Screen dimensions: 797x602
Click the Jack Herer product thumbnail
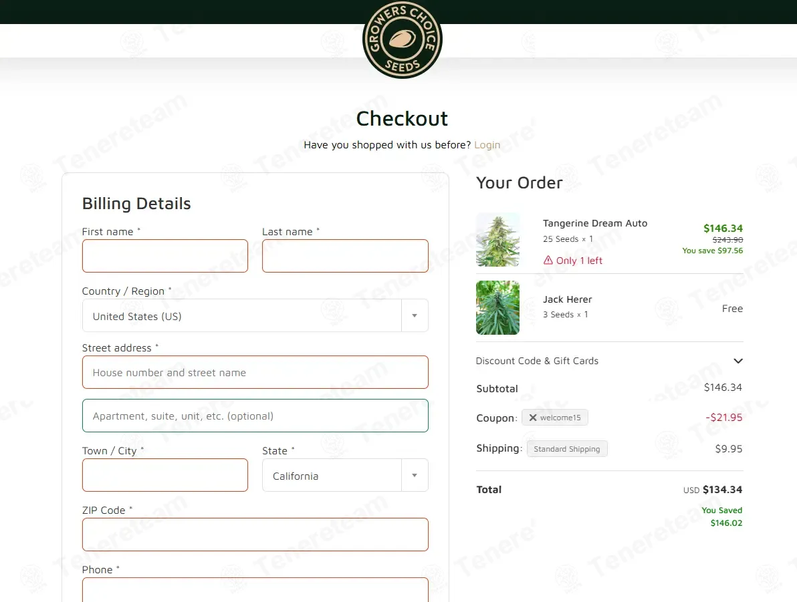click(497, 307)
